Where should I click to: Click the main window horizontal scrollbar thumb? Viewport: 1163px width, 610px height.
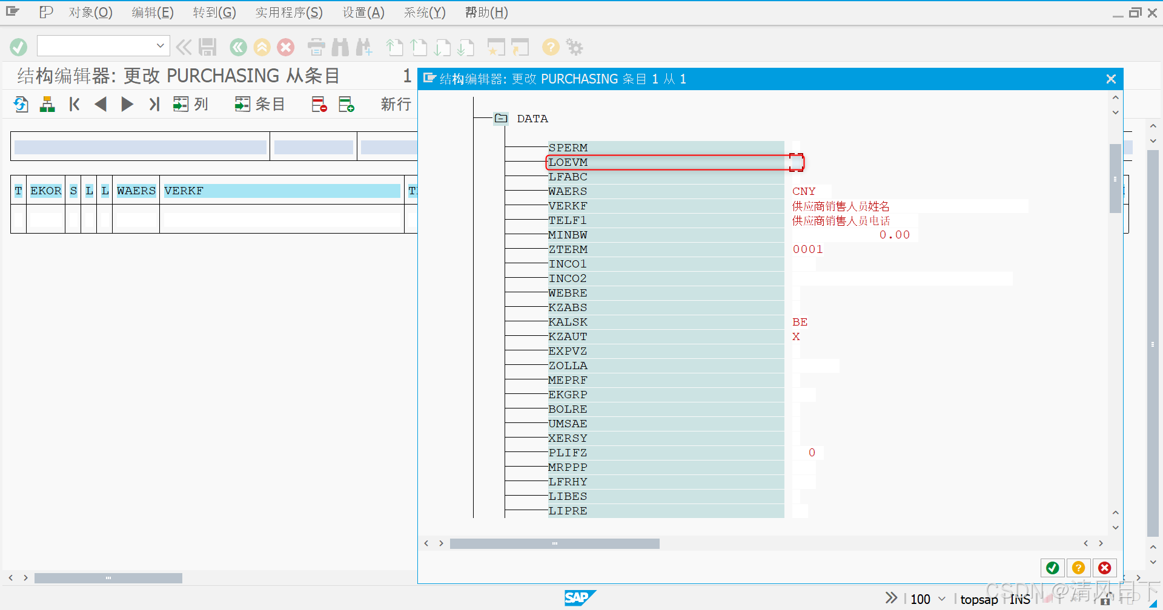point(108,578)
